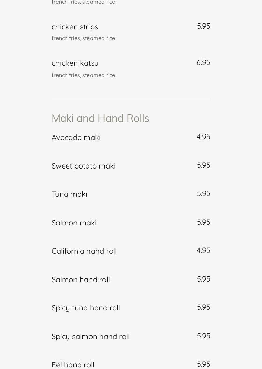Choose the Sweet potato maki item
The height and width of the screenshot is (369, 262).
point(84,166)
